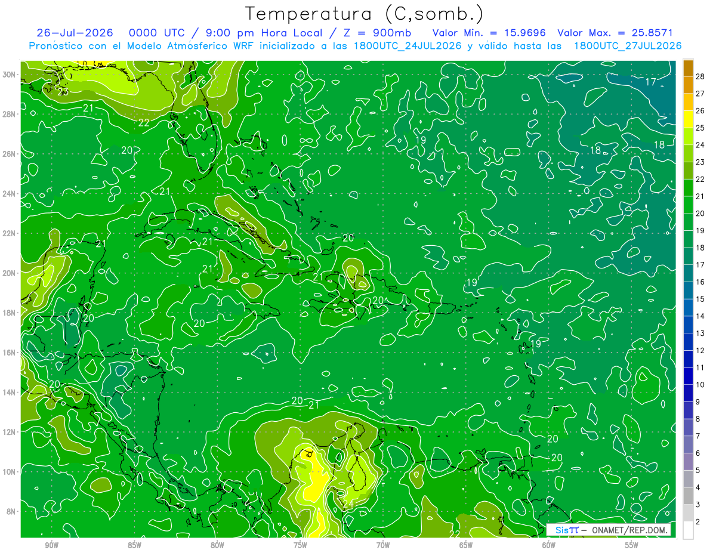Click the "24" contour label near Venezuela

pyautogui.click(x=348, y=503)
